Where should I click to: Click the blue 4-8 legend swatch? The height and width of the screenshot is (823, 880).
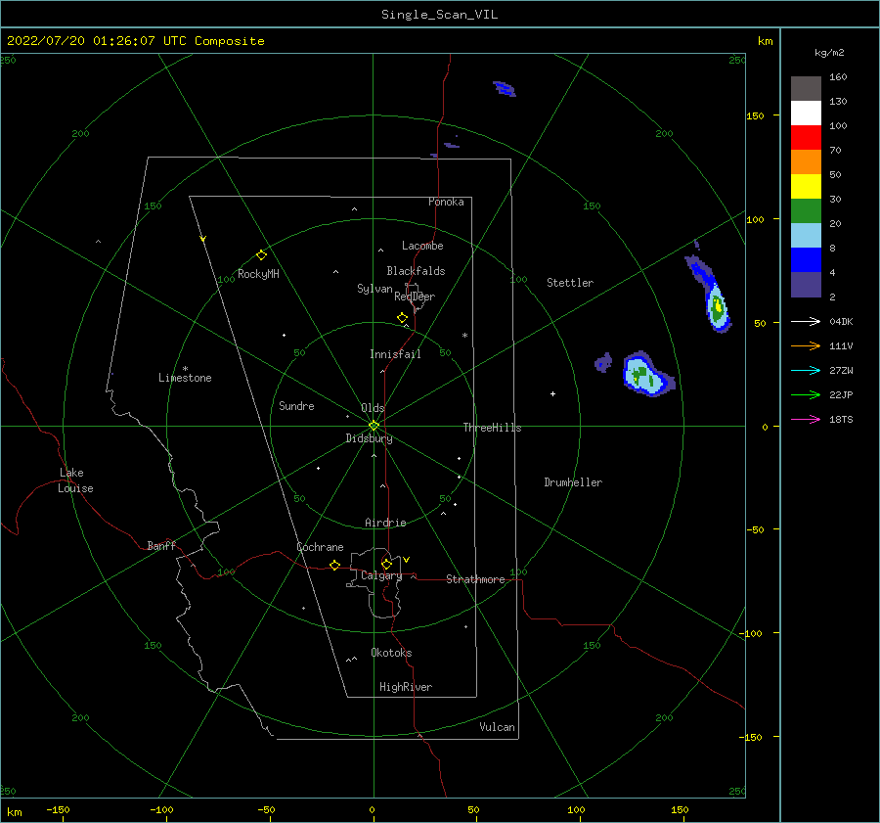coord(806,259)
